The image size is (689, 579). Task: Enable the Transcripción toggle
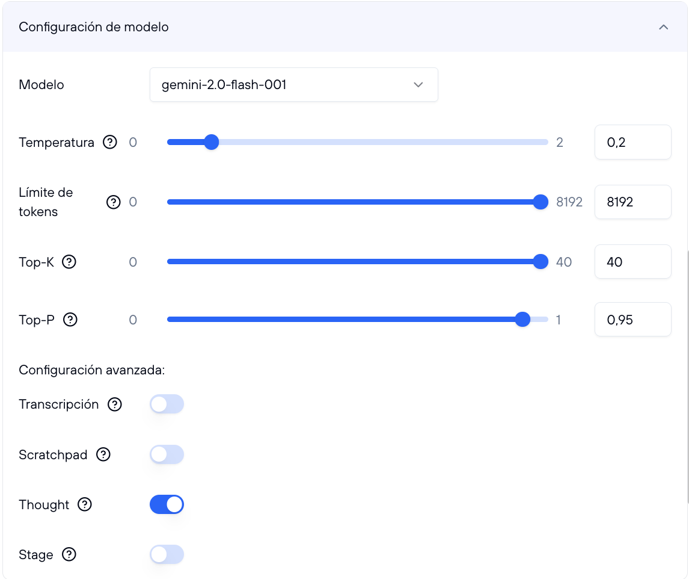click(167, 404)
